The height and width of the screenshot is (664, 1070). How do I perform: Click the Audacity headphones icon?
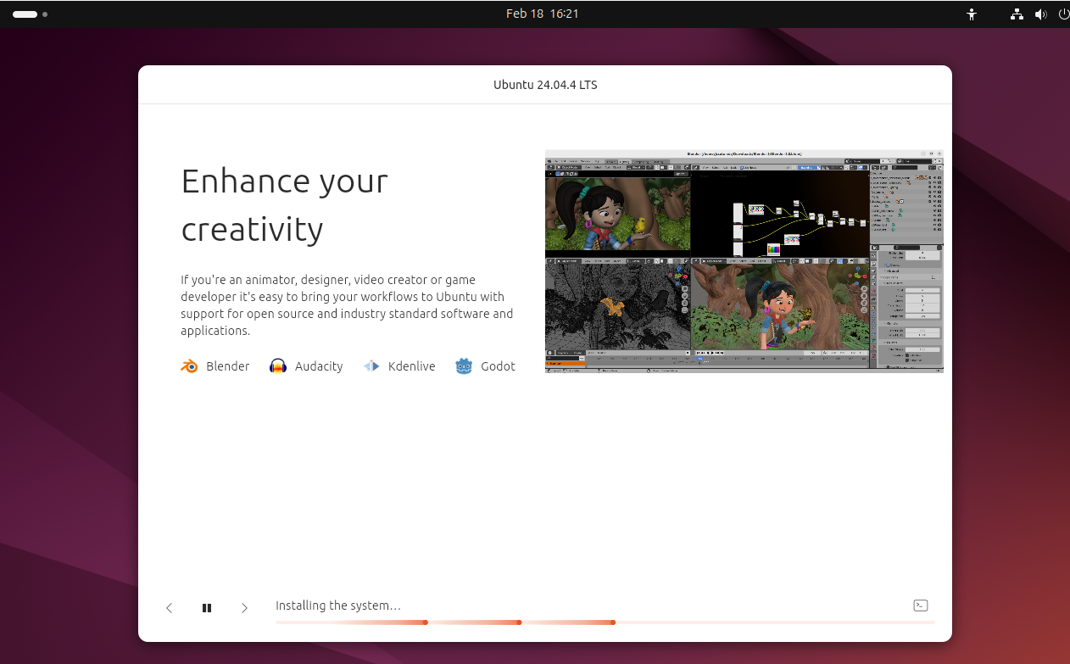pyautogui.click(x=278, y=366)
